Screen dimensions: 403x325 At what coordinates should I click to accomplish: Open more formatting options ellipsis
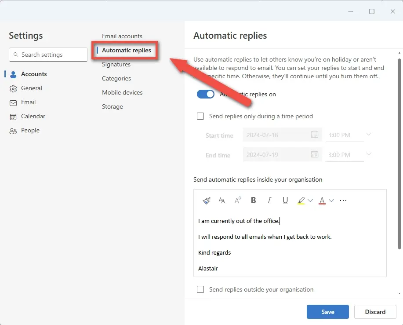point(343,201)
